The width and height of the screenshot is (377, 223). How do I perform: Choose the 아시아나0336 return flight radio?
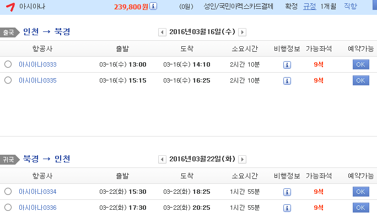point(8,207)
